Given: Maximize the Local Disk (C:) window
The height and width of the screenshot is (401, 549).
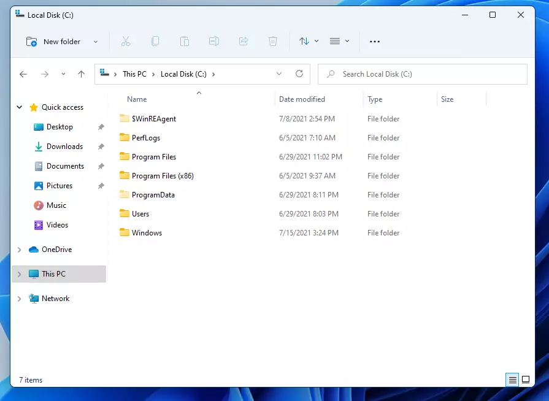Looking at the screenshot, I should pyautogui.click(x=493, y=15).
